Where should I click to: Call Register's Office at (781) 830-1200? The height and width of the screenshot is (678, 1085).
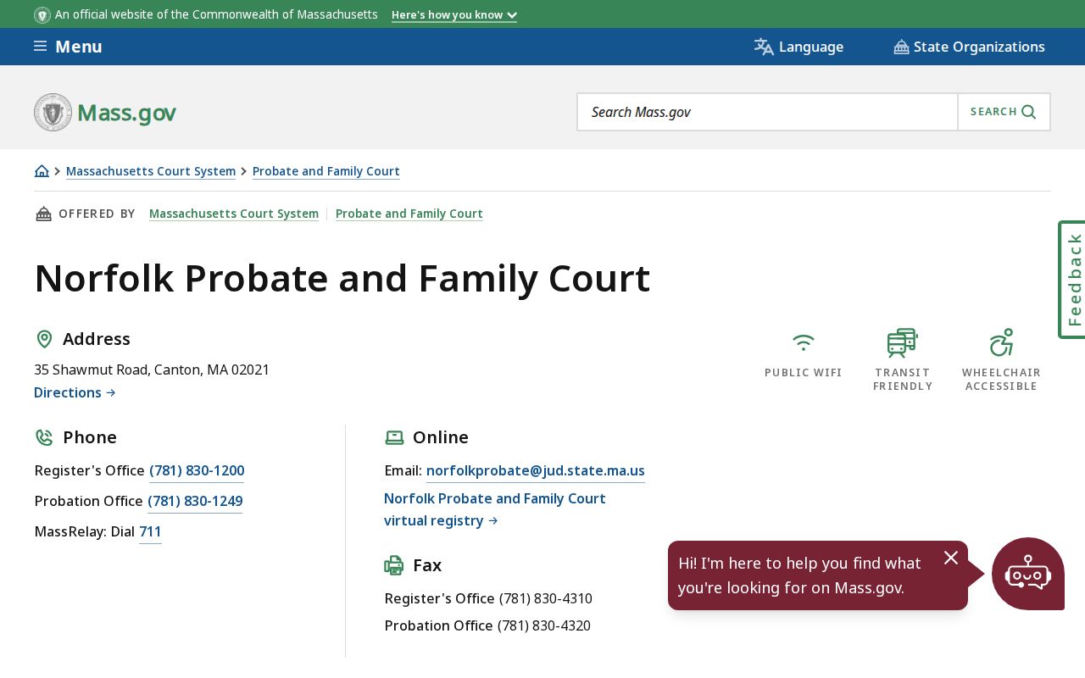[x=197, y=470]
